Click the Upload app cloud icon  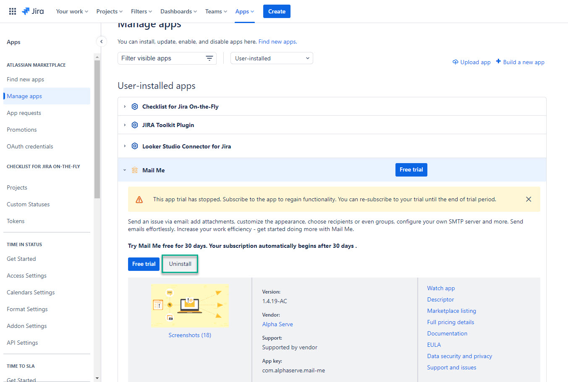[455, 62]
